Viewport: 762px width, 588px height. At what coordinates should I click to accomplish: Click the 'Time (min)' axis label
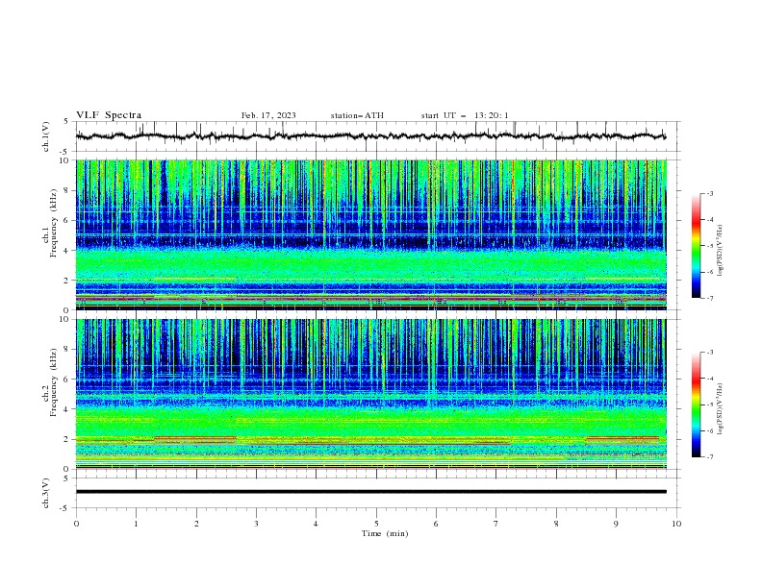coord(385,533)
